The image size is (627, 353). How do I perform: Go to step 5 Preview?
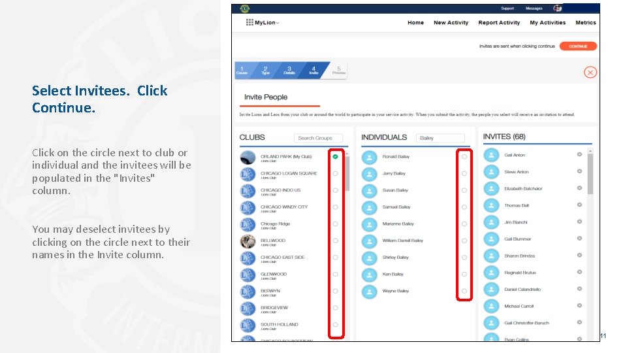pos(338,71)
